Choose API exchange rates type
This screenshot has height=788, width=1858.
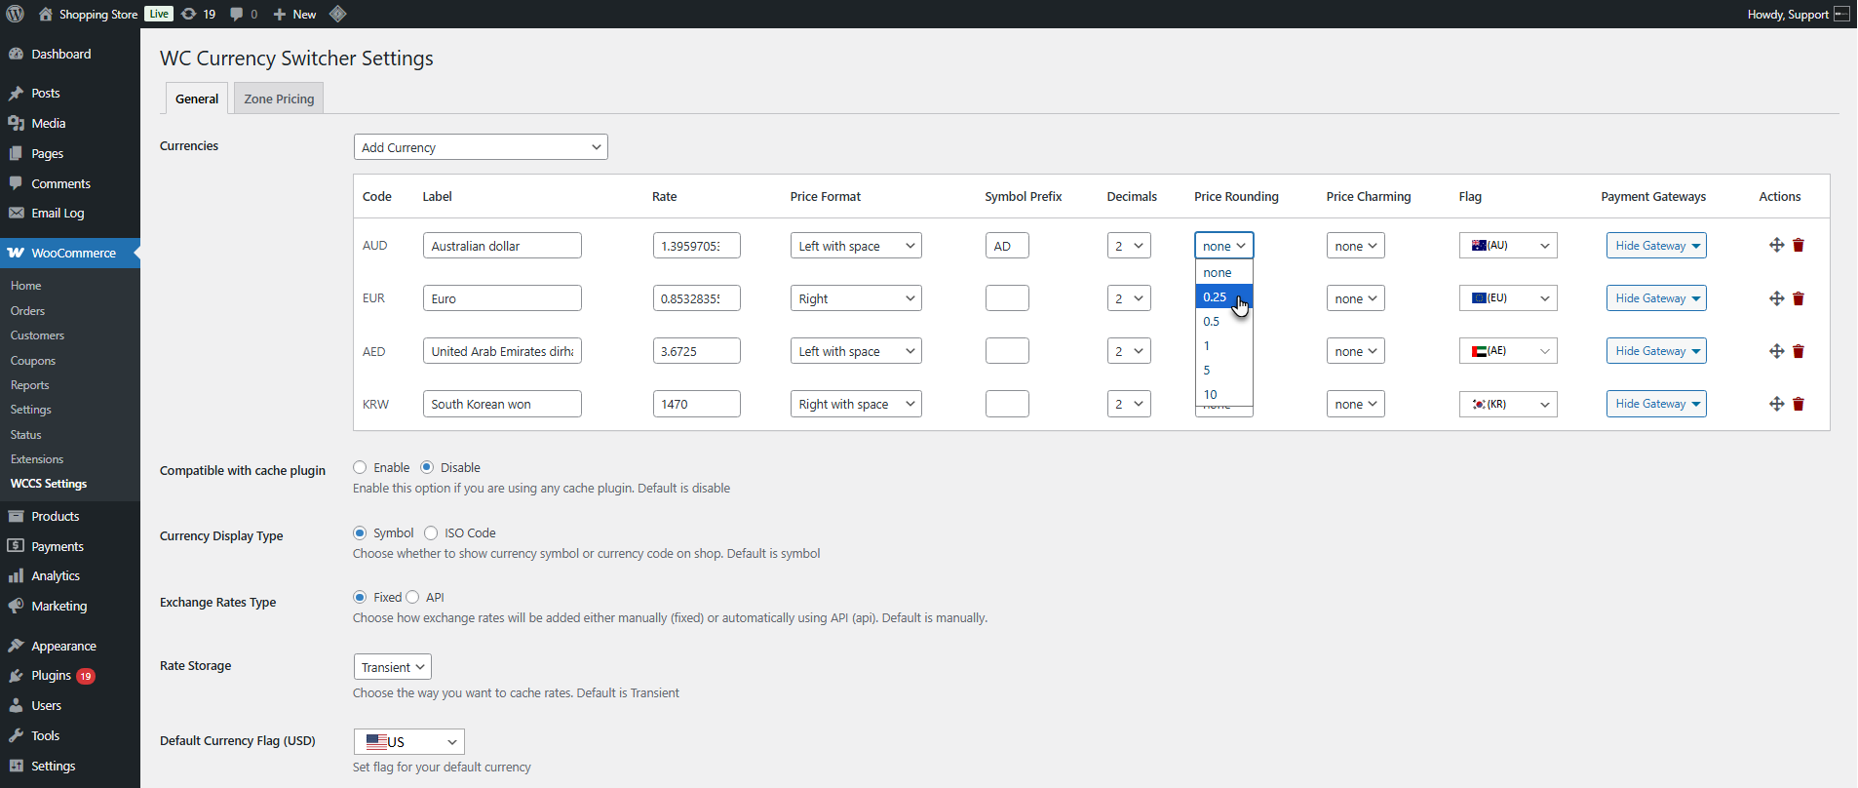(x=412, y=597)
